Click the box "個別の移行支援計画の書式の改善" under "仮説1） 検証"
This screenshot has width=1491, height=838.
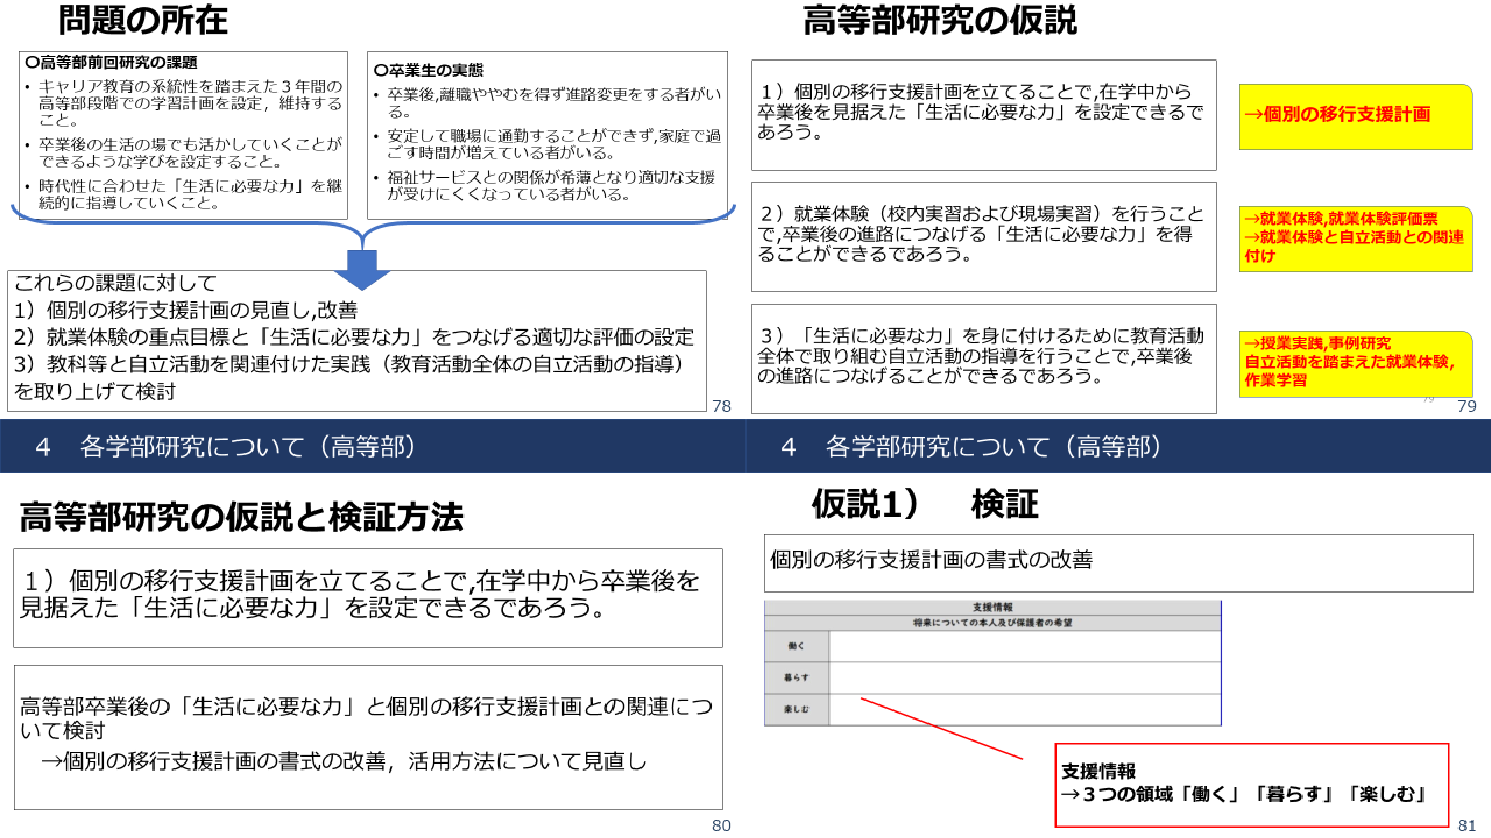(1118, 563)
